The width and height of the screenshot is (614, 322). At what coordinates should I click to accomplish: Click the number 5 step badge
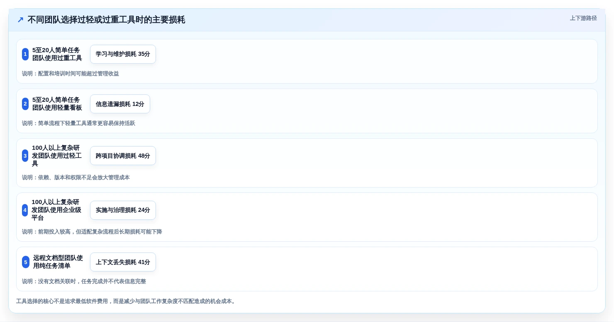[x=26, y=262]
